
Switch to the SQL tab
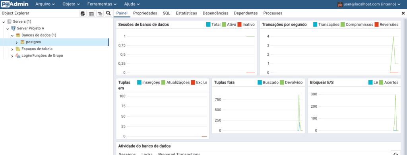tap(167, 13)
